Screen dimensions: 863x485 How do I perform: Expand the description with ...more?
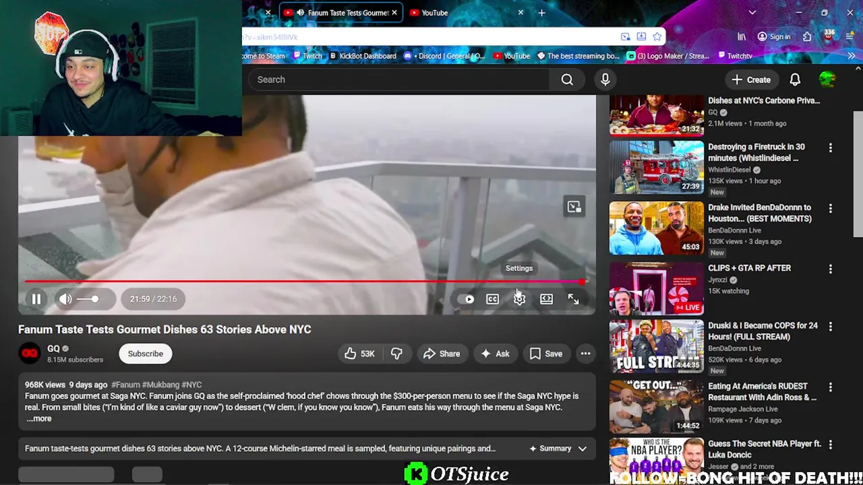point(39,419)
